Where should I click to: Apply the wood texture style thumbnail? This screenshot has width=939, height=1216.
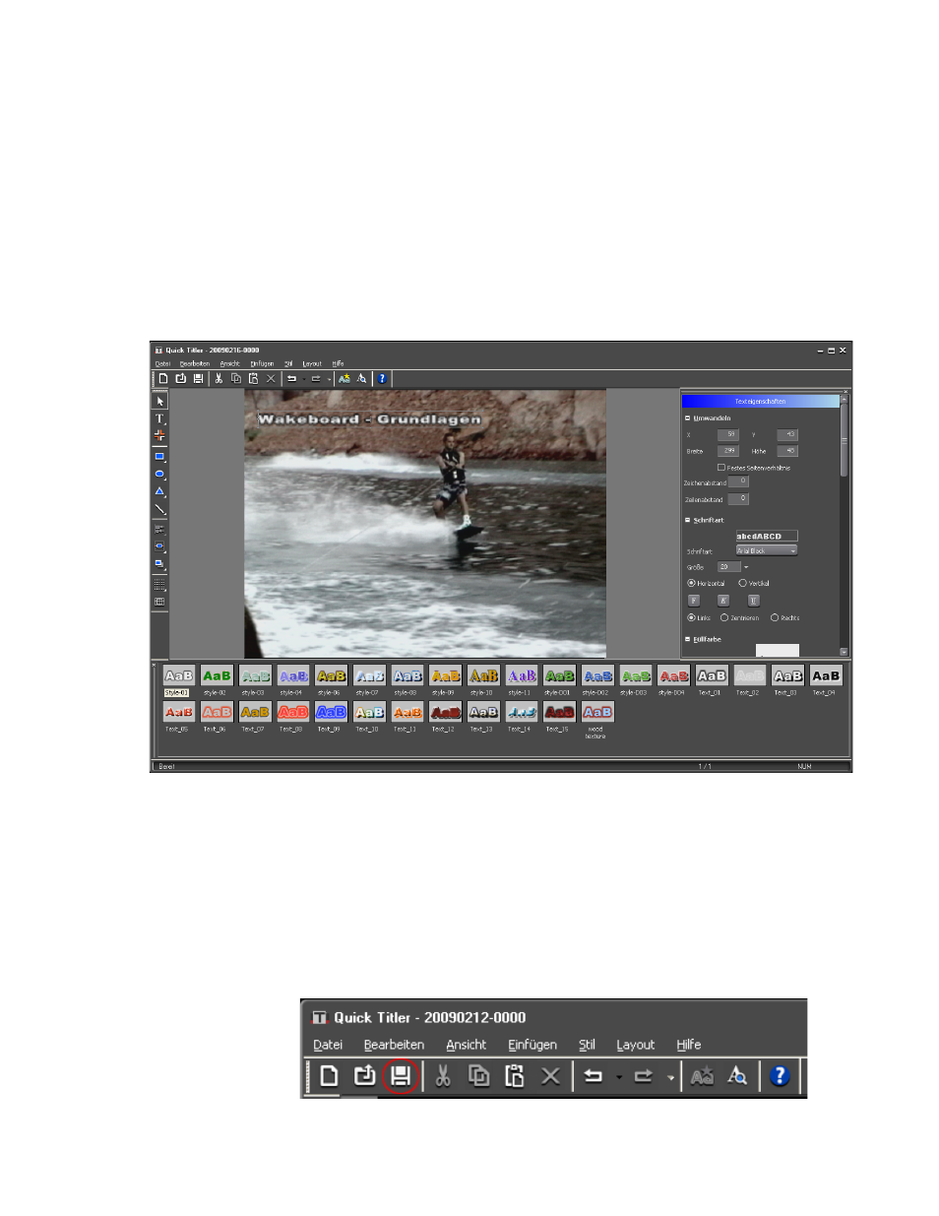point(597,713)
